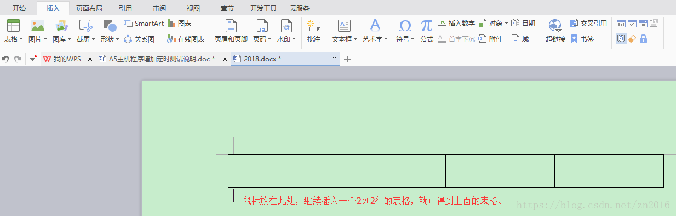Insert a 交叉引用 cross-reference
The height and width of the screenshot is (216, 676).
pos(588,23)
